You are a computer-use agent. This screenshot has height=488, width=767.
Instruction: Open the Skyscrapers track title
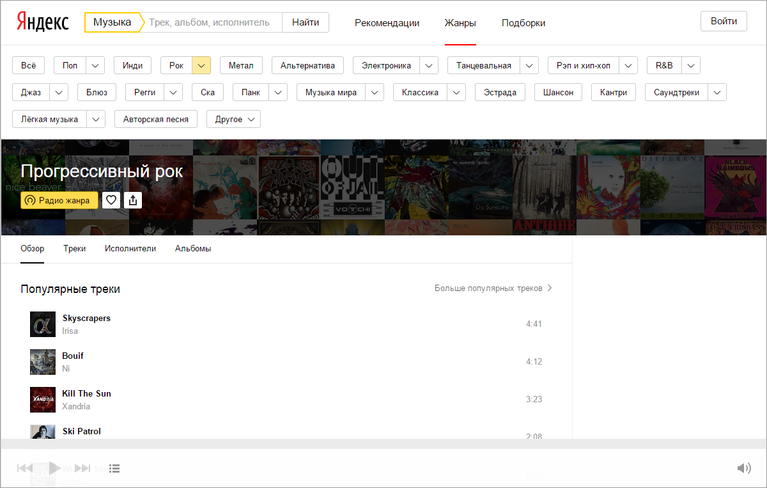point(86,319)
